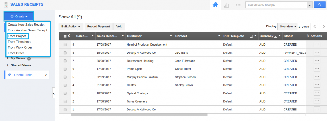327x121 pixels.
Task: Choose From Timesheet menu option
Action: tap(19, 42)
